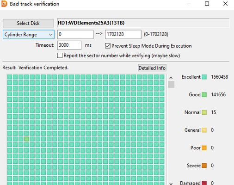Click the Damaged red legend swatch
The image size is (234, 185).
tap(204, 183)
